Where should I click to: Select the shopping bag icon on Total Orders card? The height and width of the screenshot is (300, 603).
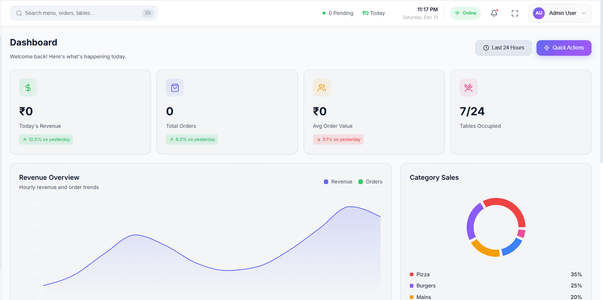coord(174,87)
